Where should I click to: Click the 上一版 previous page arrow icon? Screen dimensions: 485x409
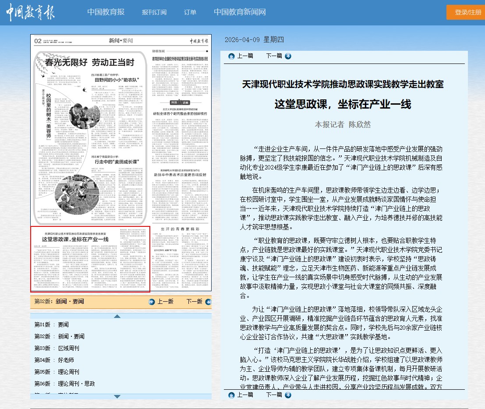coord(152,302)
